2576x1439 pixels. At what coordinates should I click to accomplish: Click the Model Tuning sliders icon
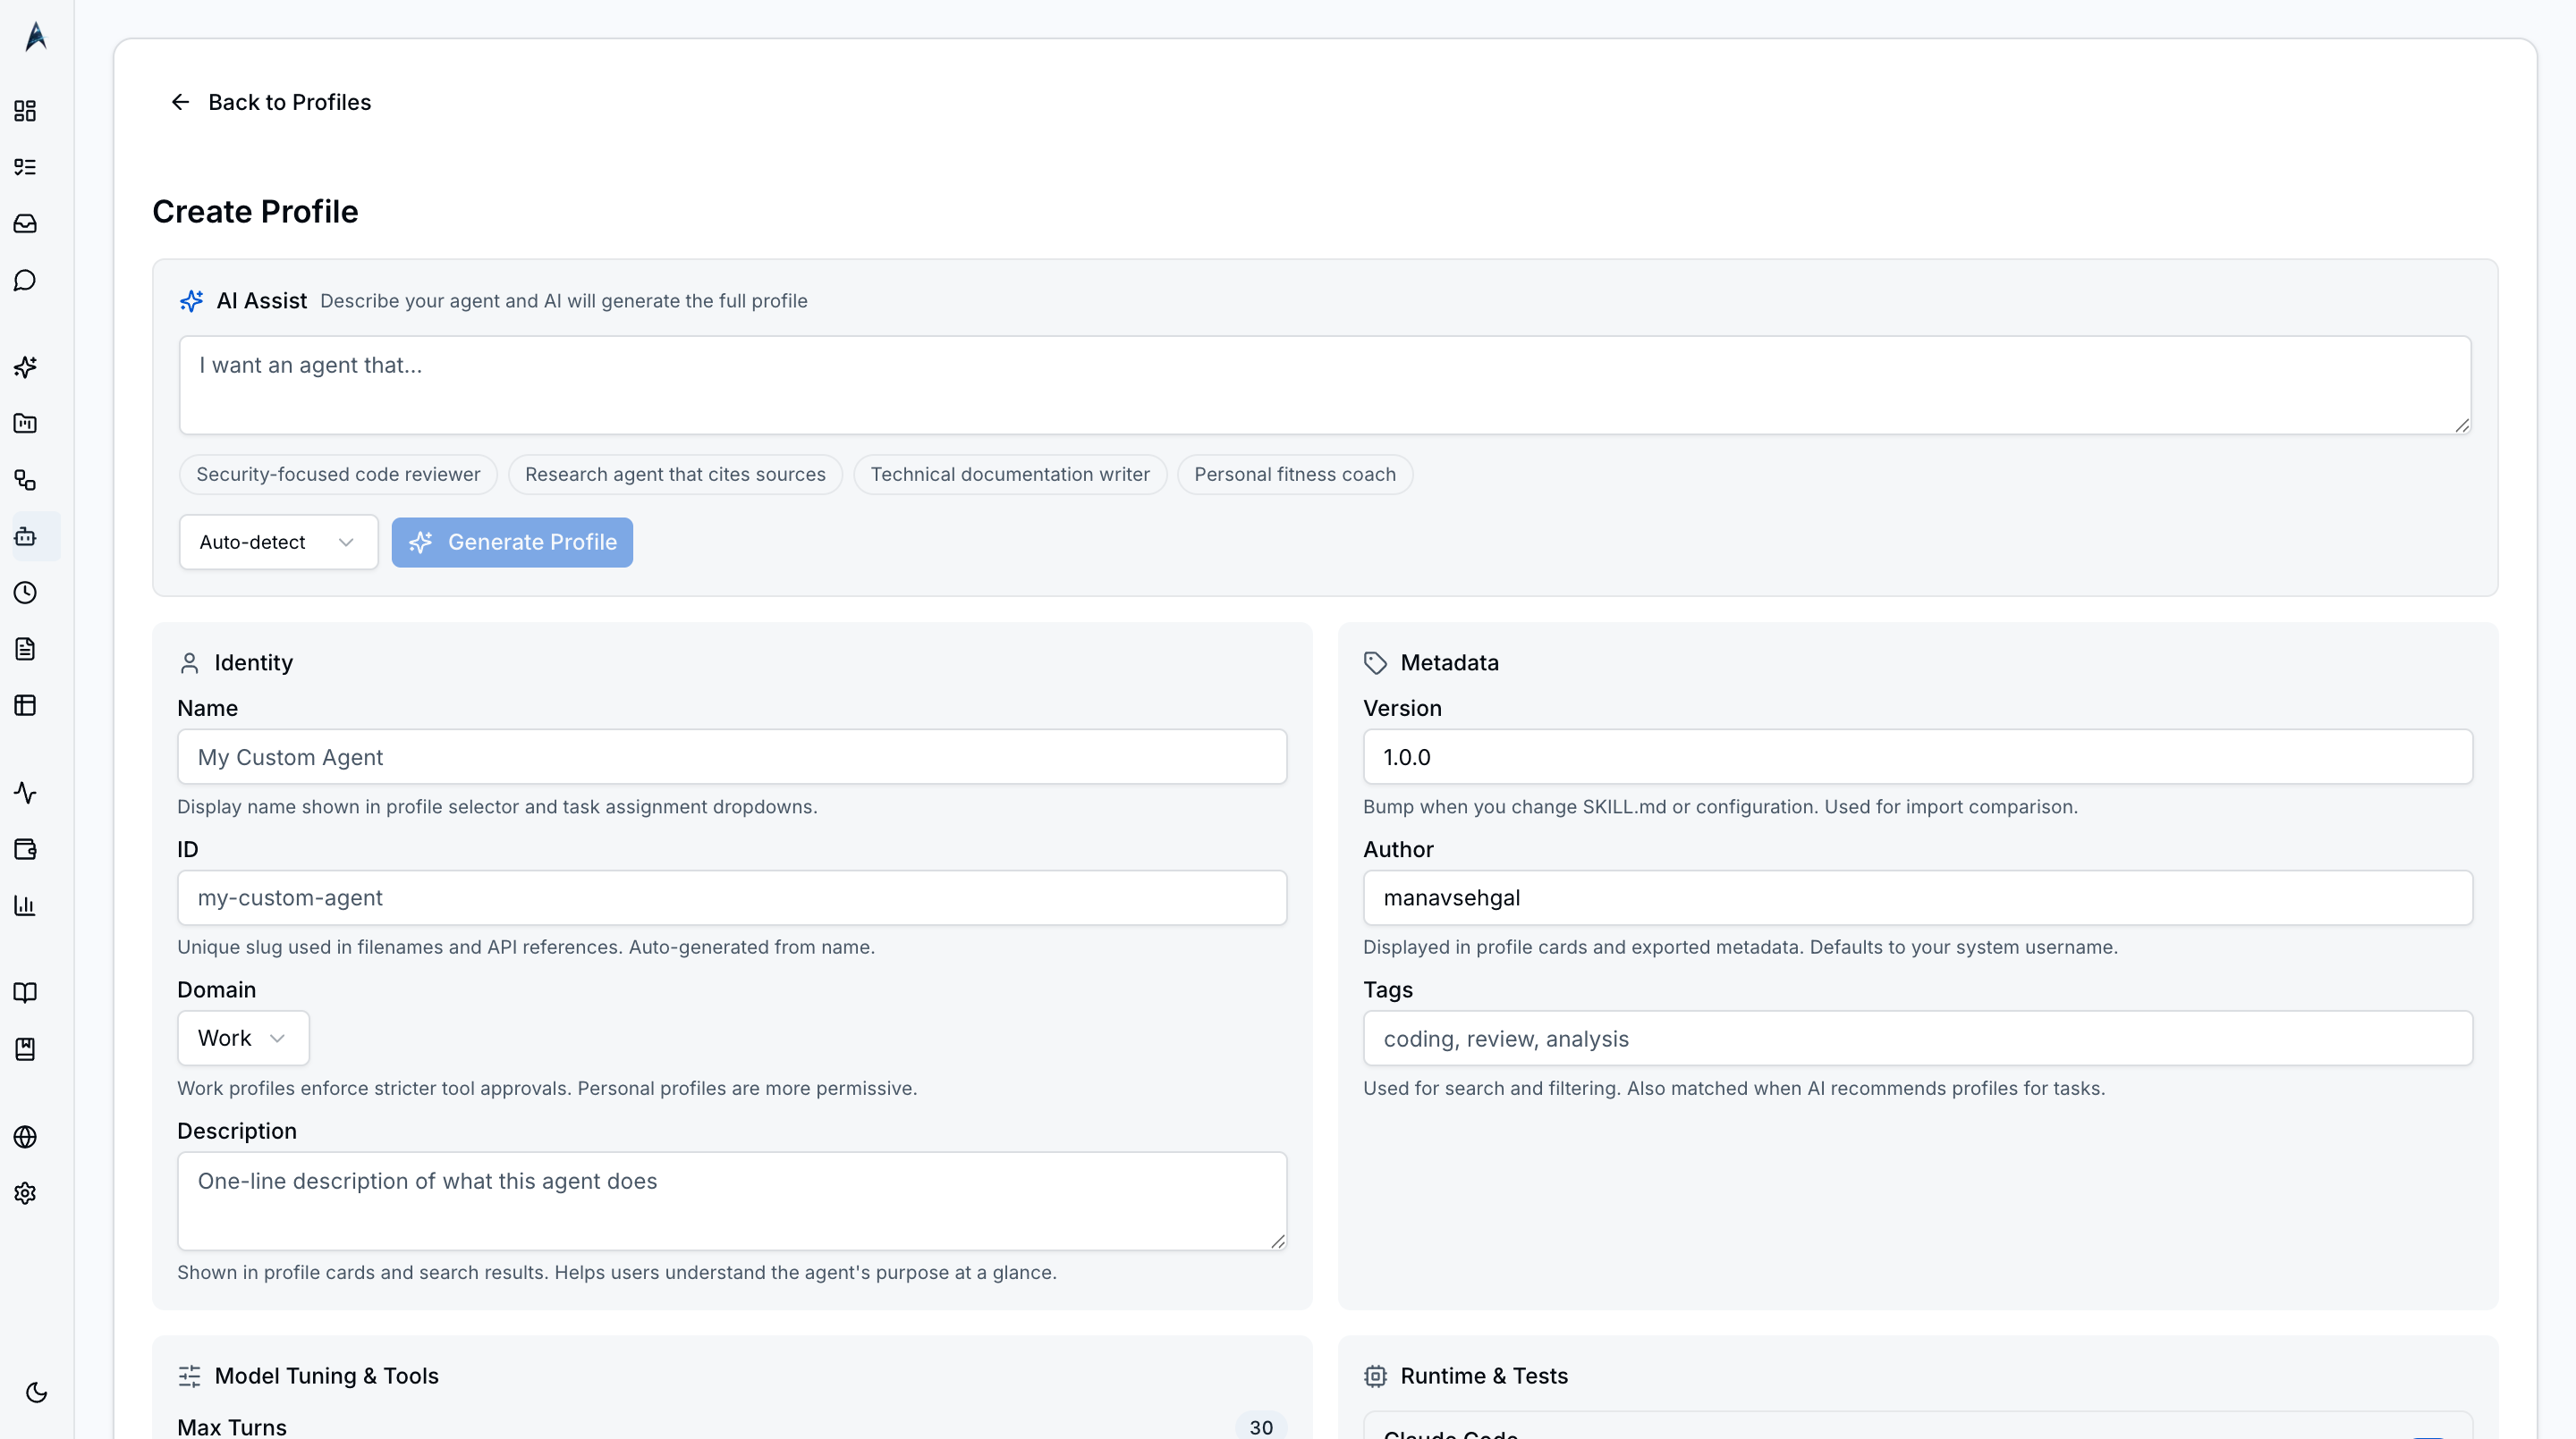click(189, 1376)
